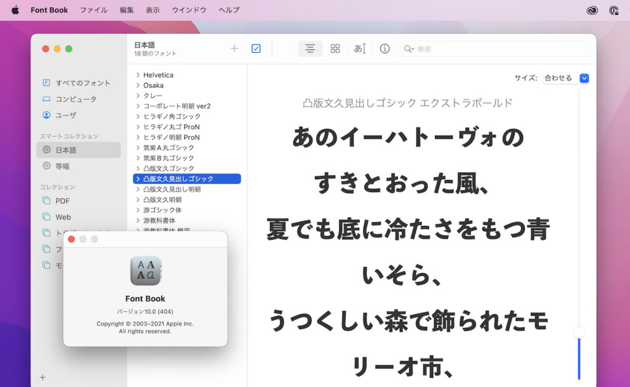Open the Apple menu
The image size is (630, 387).
click(15, 10)
